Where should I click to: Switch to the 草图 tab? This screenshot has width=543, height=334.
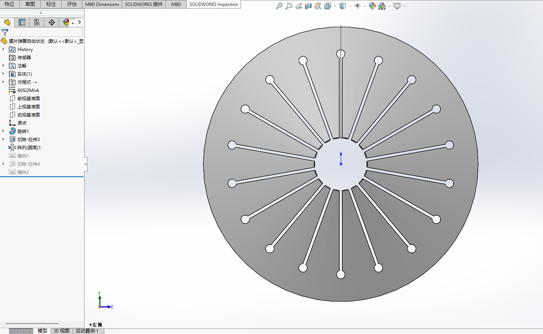[30, 4]
